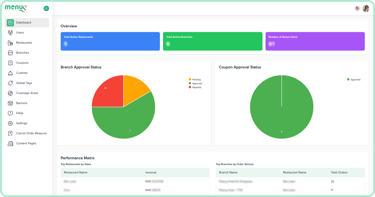
Task: Open the Restaurants icon in sidebar
Action: pyautogui.click(x=11, y=43)
